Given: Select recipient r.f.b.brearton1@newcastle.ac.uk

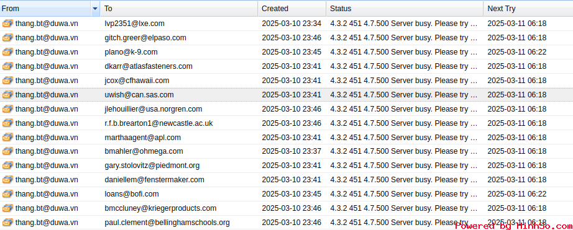Looking at the screenshot, I should tap(158, 123).
